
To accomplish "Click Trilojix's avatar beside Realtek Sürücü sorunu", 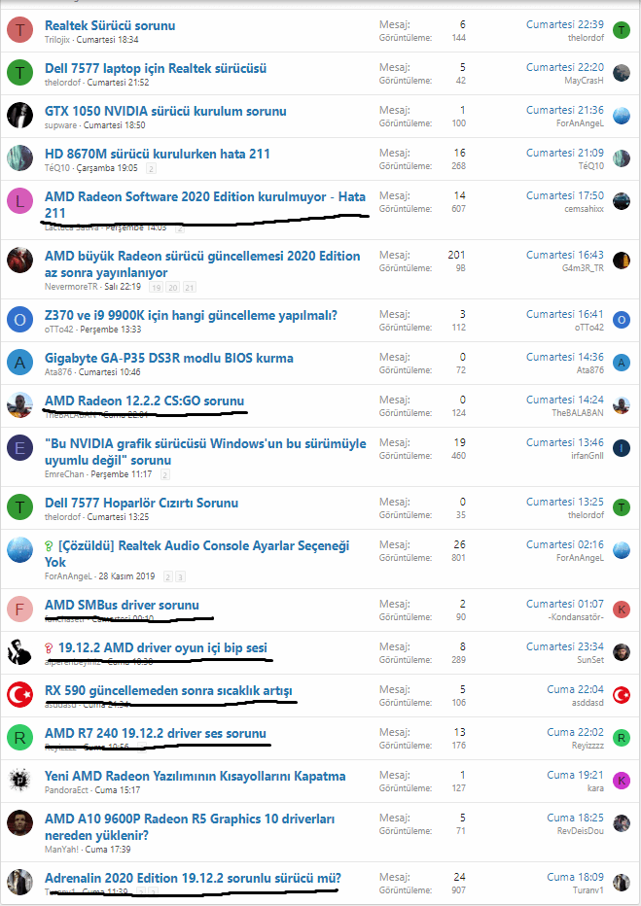I will point(19,29).
